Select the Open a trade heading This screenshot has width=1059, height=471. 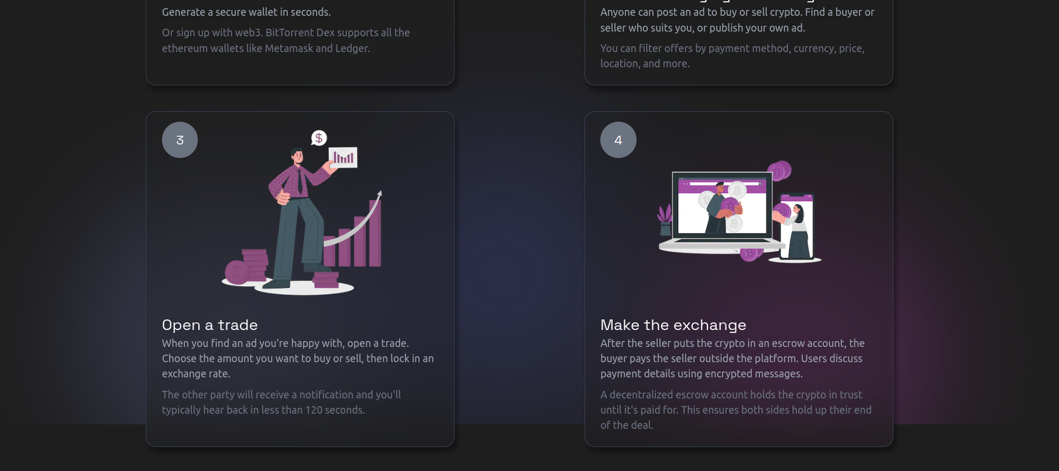pos(210,325)
